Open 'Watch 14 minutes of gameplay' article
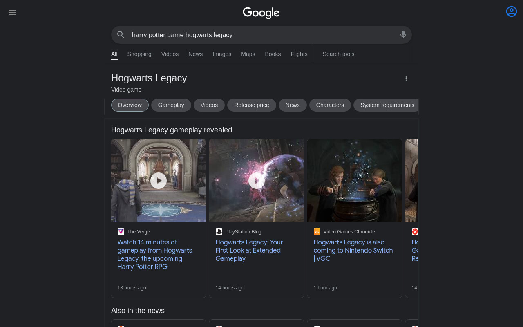Viewport: 523px width, 327px height. pos(155,254)
